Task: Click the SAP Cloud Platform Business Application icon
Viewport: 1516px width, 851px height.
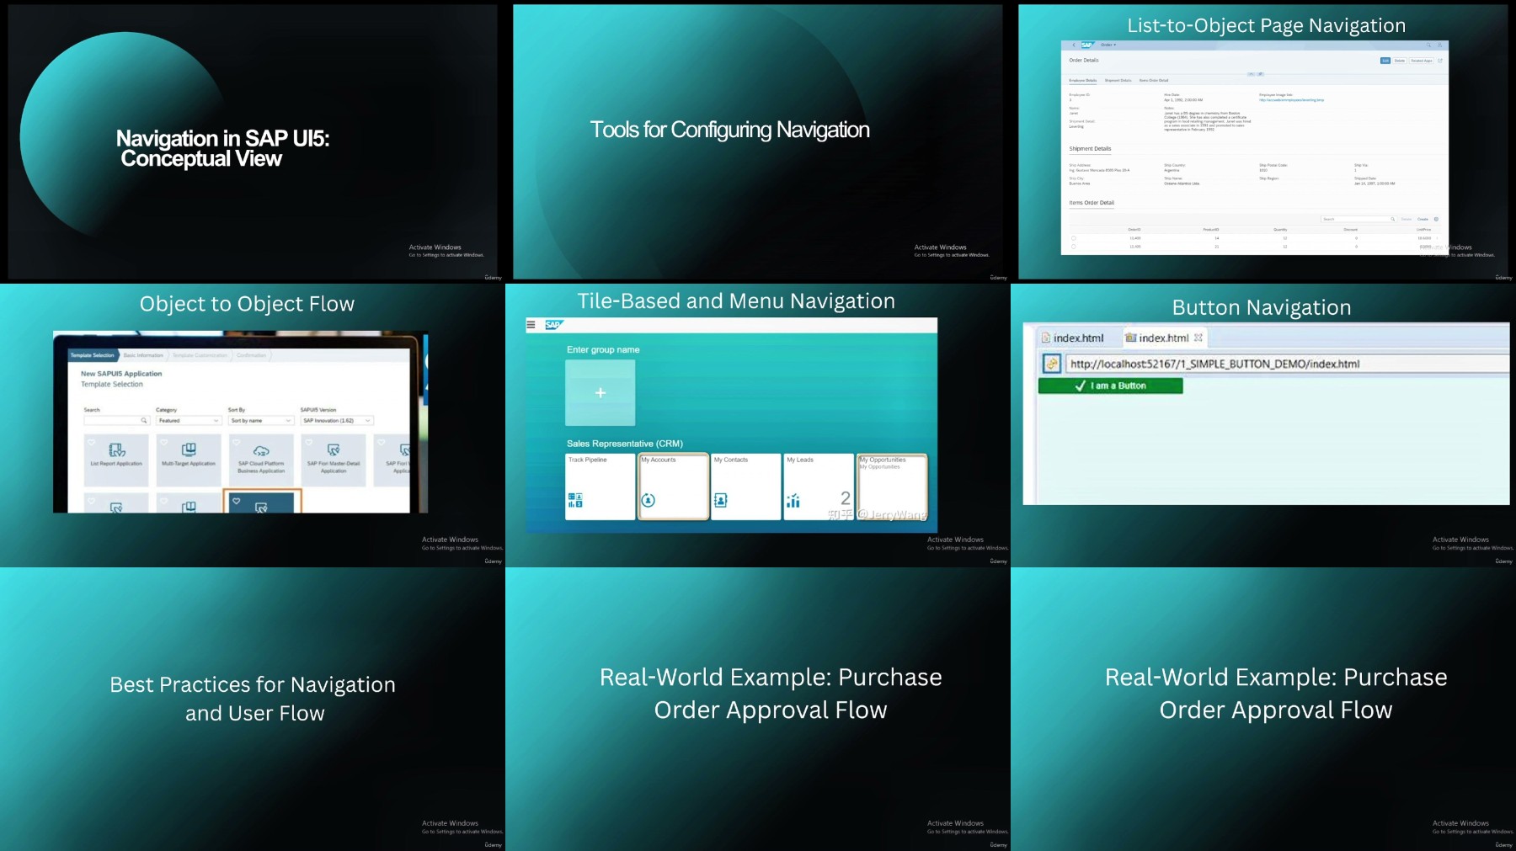Action: [x=261, y=451]
